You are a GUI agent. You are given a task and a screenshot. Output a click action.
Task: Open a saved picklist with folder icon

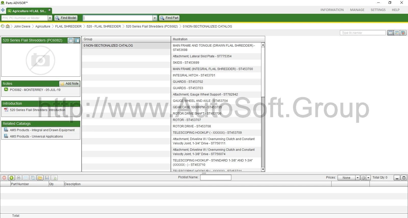click(x=40, y=178)
